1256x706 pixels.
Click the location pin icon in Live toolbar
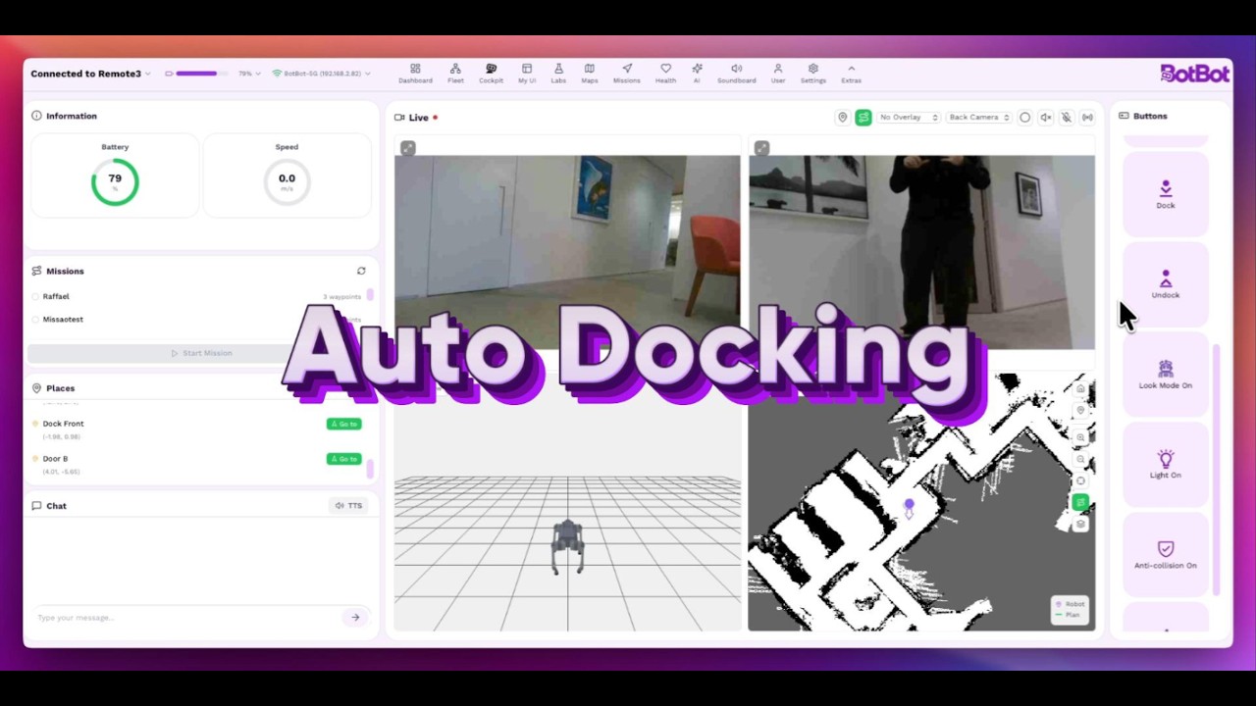coord(842,118)
